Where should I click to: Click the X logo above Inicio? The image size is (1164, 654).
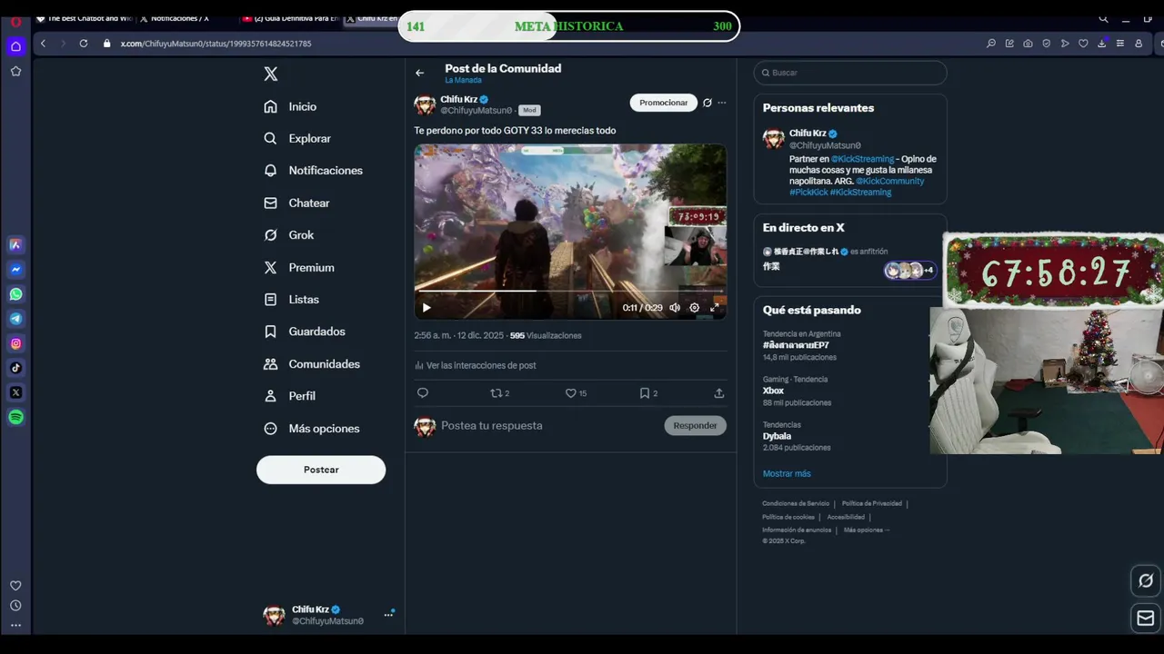[271, 74]
